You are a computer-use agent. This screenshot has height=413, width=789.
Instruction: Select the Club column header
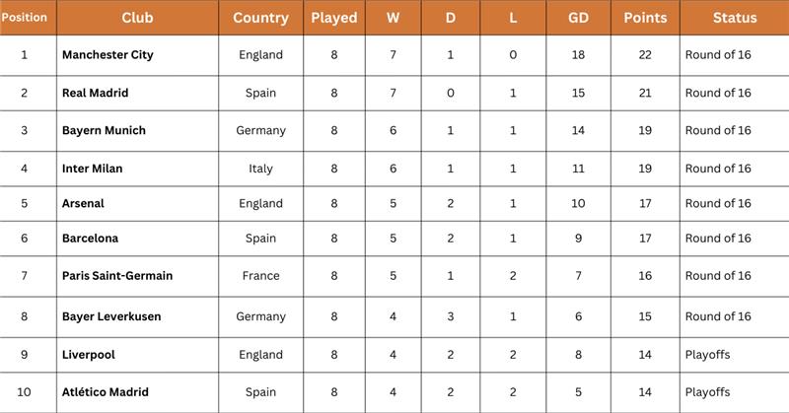(136, 18)
